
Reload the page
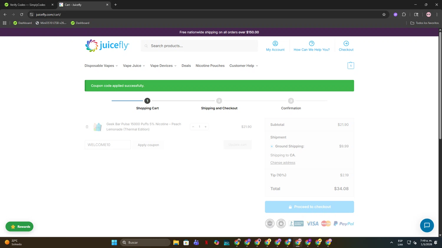[x=22, y=14]
